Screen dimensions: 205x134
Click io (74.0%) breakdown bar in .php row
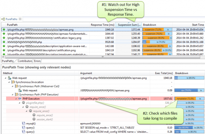[x=161, y=42]
